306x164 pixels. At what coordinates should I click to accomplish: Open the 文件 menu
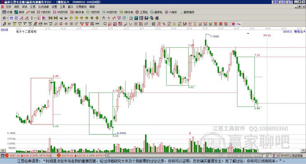click(8, 7)
